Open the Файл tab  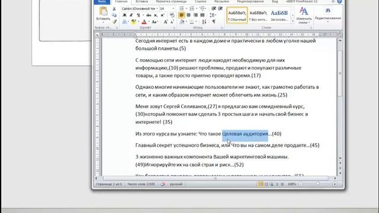[102, 2]
